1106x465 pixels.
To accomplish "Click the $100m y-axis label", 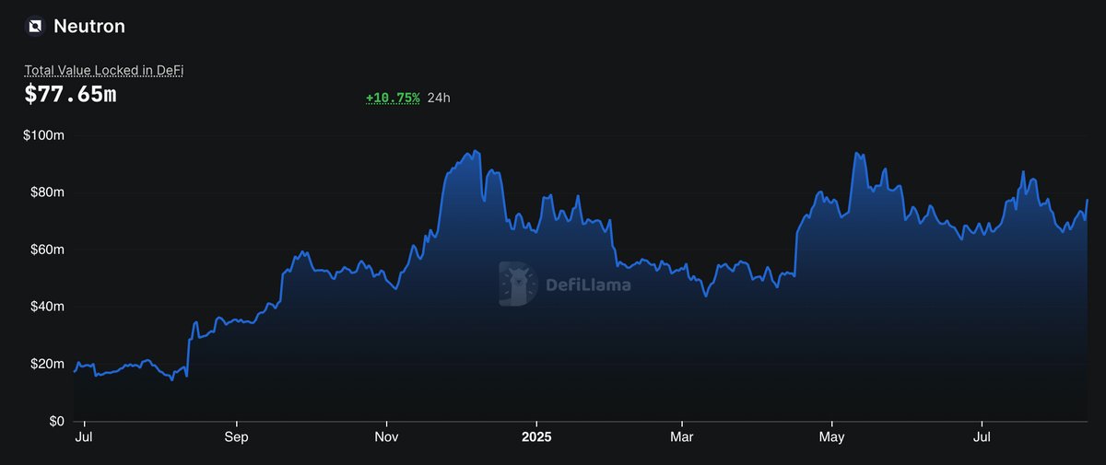I will [x=42, y=135].
